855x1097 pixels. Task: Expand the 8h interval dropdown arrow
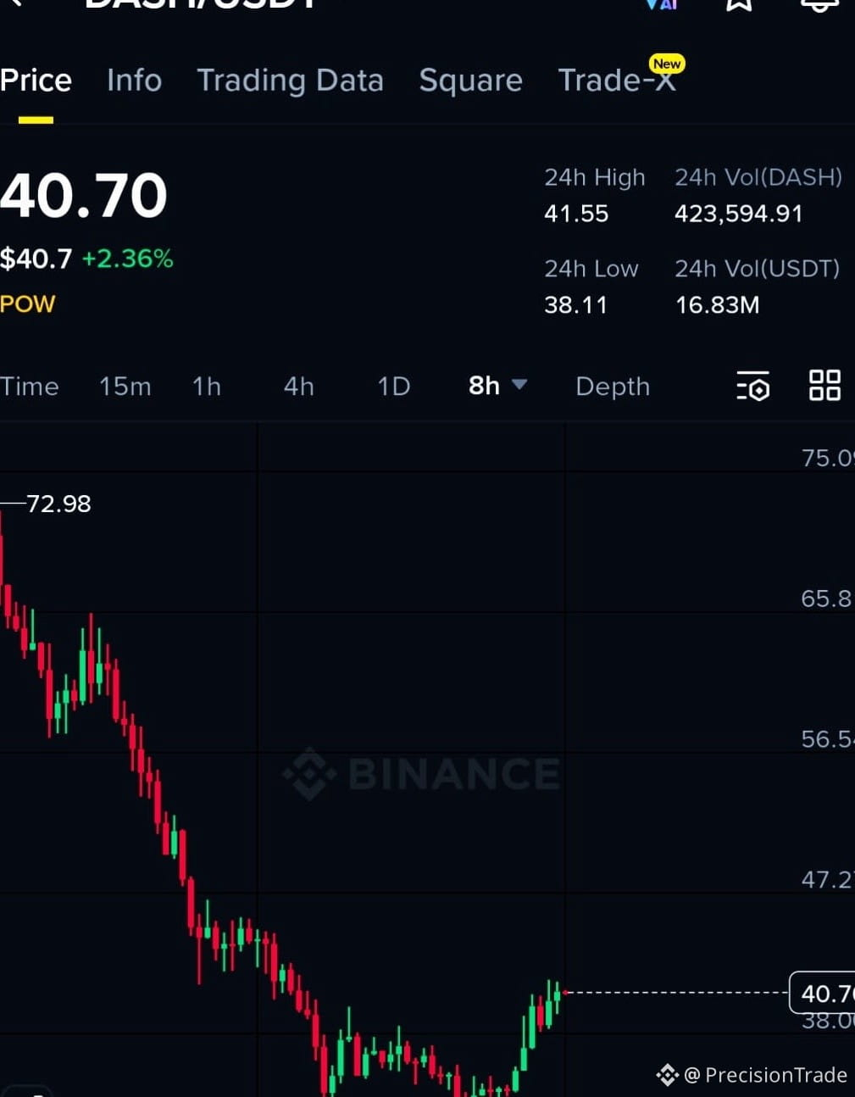519,385
